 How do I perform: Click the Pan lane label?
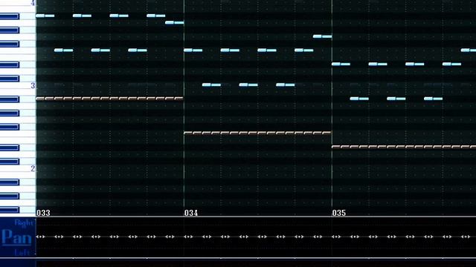[17, 237]
